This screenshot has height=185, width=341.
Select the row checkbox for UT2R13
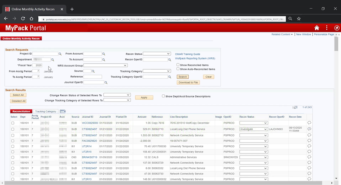13,179
